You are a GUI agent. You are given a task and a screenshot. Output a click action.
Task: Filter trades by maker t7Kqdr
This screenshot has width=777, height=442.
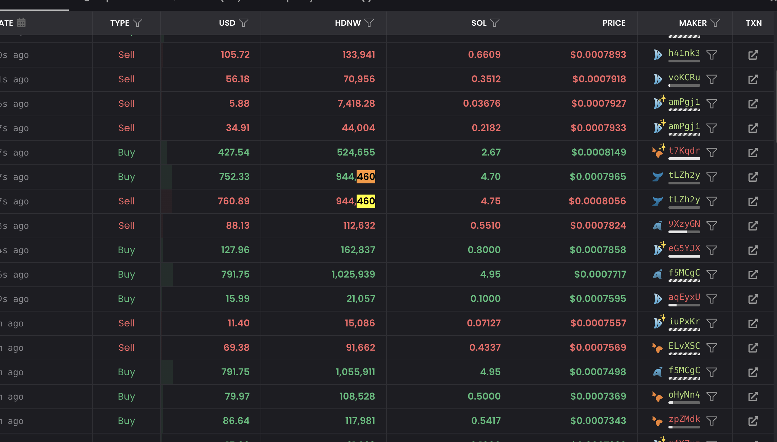pyautogui.click(x=712, y=152)
